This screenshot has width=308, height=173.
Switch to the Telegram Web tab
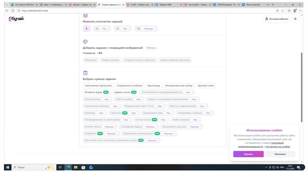[168, 5]
